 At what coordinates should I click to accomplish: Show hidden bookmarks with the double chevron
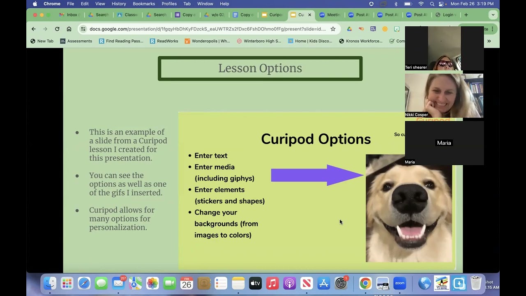[x=489, y=41]
